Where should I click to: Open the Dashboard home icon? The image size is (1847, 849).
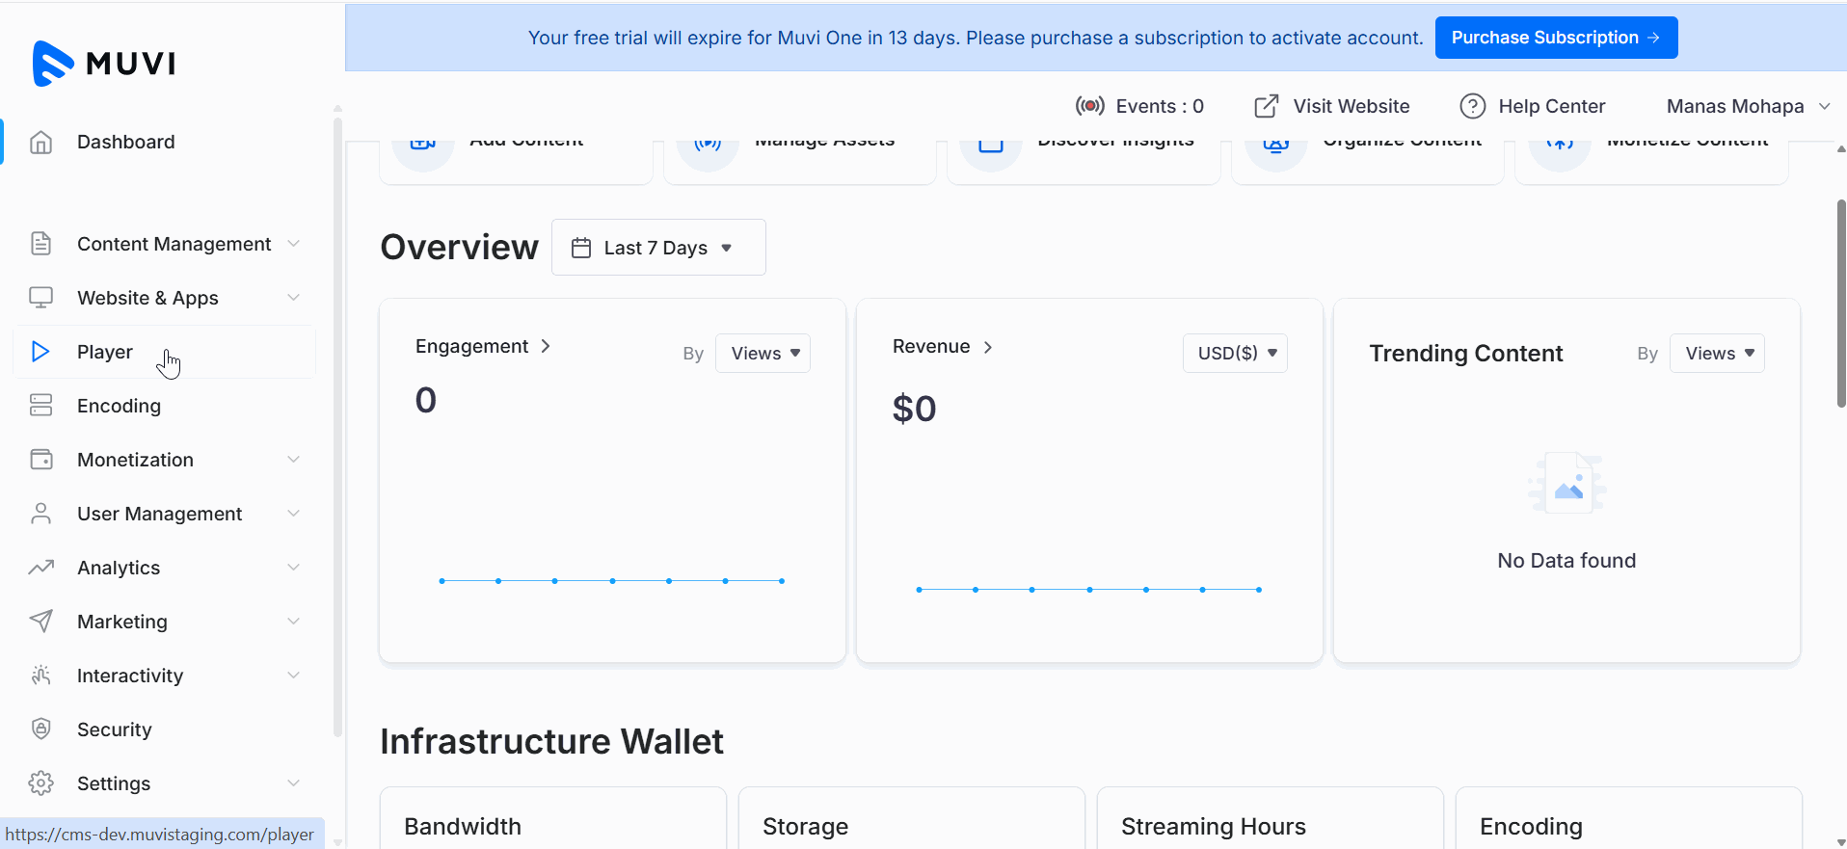tap(40, 143)
